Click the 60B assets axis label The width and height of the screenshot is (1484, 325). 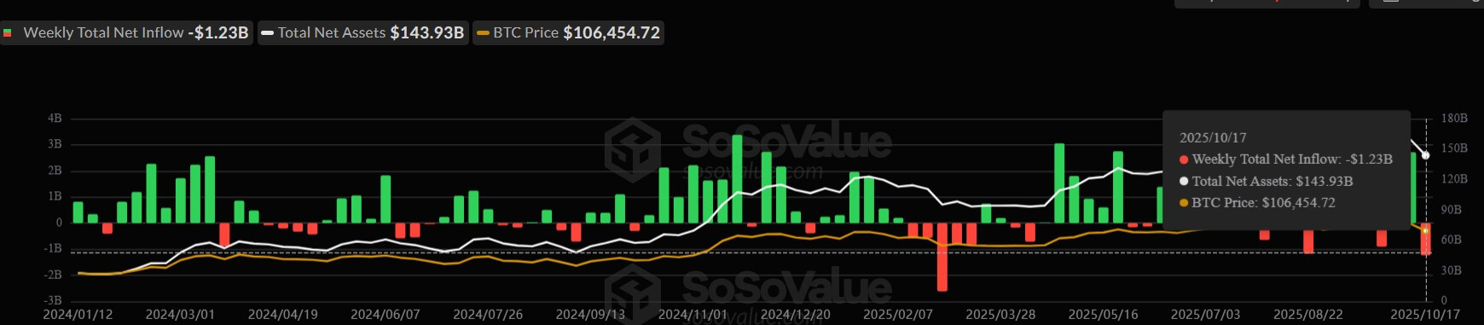(1451, 240)
